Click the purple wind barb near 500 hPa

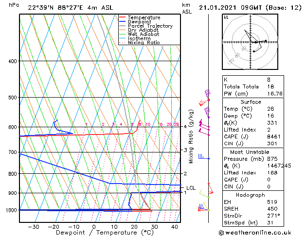pyautogui.click(x=208, y=94)
